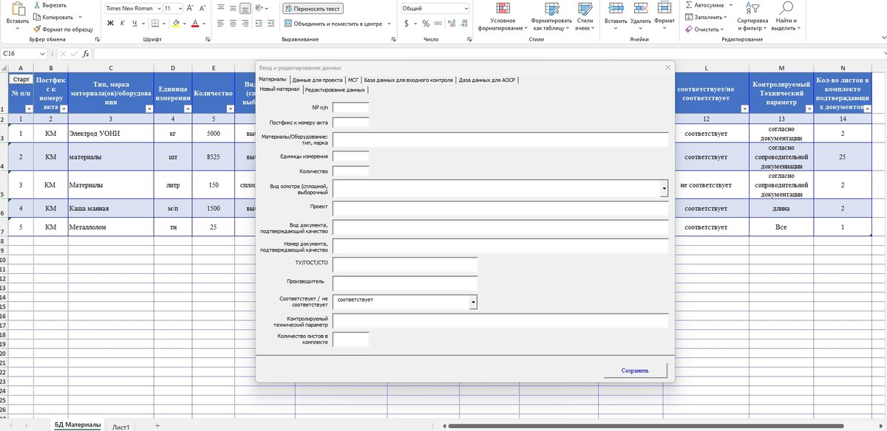Click the Сохранить button

tap(635, 370)
